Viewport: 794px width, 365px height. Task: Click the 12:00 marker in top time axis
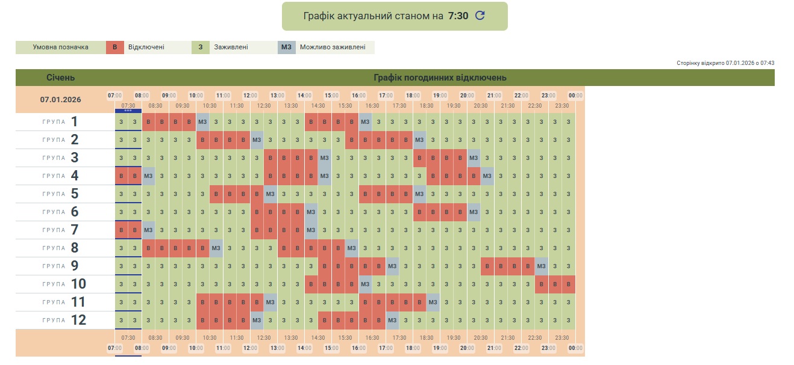[251, 96]
